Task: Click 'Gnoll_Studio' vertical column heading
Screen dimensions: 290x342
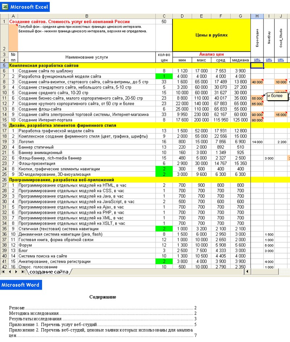Action: click(x=281, y=38)
